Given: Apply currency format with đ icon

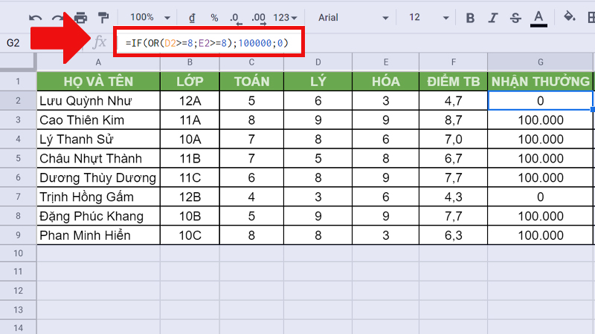Looking at the screenshot, I should click(x=192, y=17).
